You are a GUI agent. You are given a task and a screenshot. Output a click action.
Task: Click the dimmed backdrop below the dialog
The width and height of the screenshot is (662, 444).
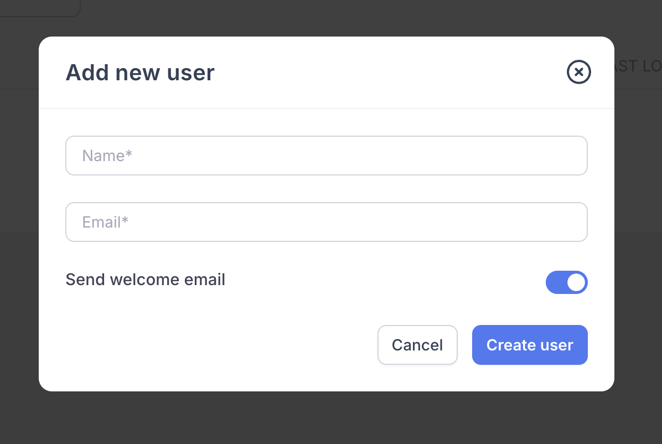coord(331,419)
